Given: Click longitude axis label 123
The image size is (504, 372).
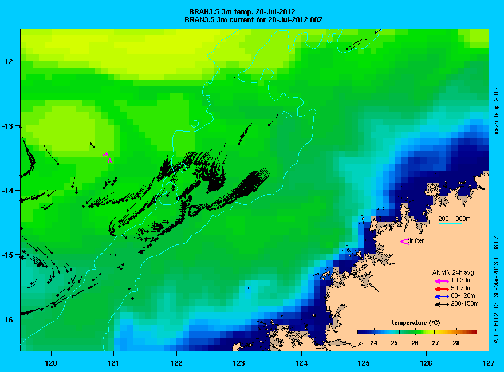Looking at the screenshot, I should [x=239, y=363].
